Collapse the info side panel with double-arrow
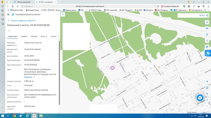This screenshot has width=211, height=118. tap(63, 15)
